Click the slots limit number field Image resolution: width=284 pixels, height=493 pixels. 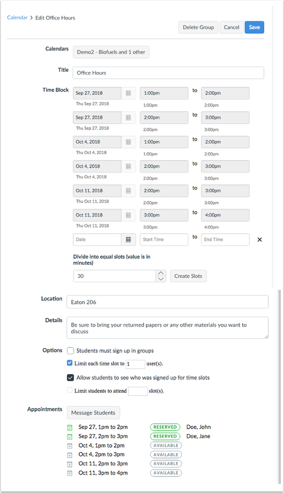138,391
